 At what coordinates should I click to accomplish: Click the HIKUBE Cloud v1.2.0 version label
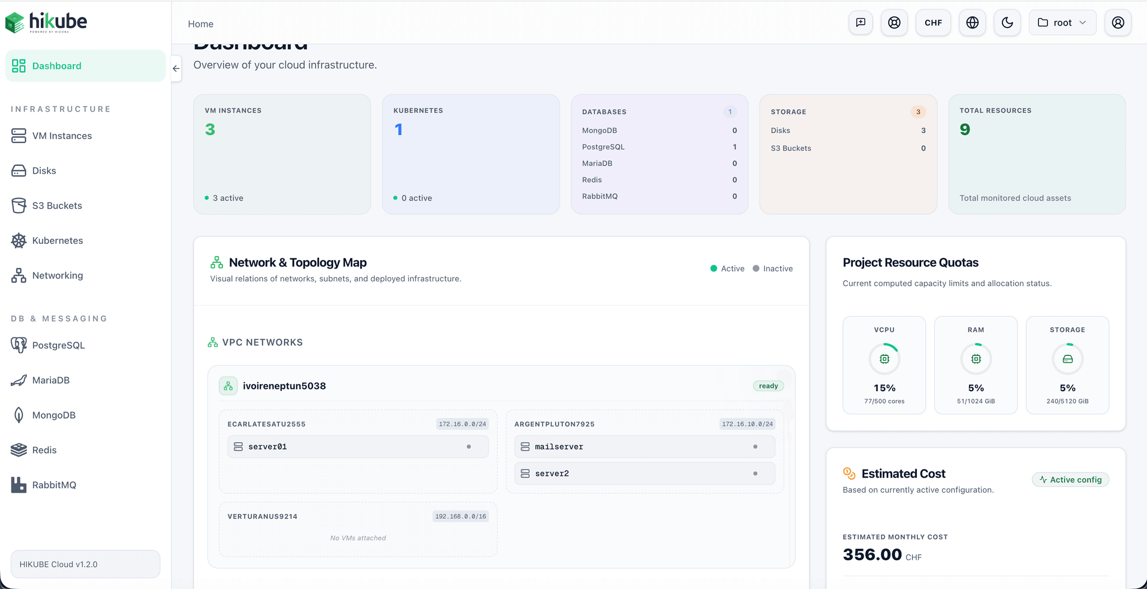(x=85, y=564)
